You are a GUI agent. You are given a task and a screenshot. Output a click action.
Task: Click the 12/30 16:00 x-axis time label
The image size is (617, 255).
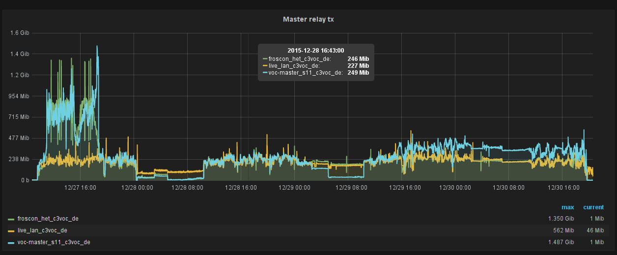coord(563,188)
